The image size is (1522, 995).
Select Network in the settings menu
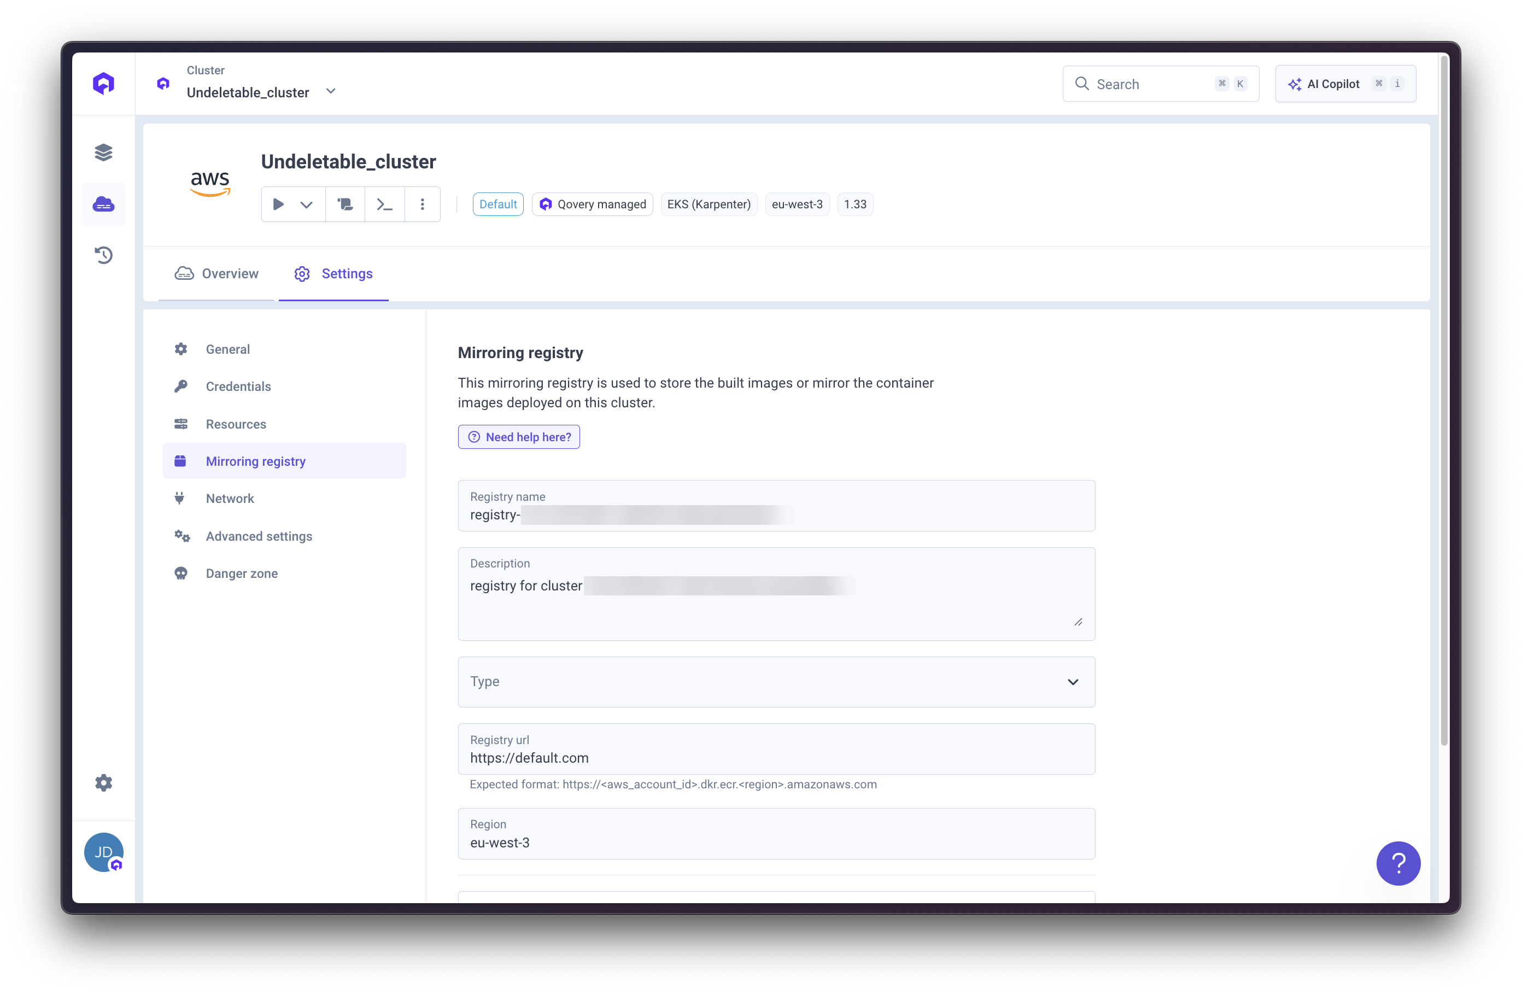(230, 498)
